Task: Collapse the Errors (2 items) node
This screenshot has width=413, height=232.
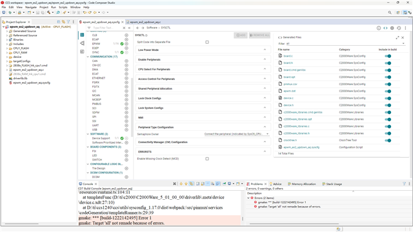Action: click(x=248, y=198)
